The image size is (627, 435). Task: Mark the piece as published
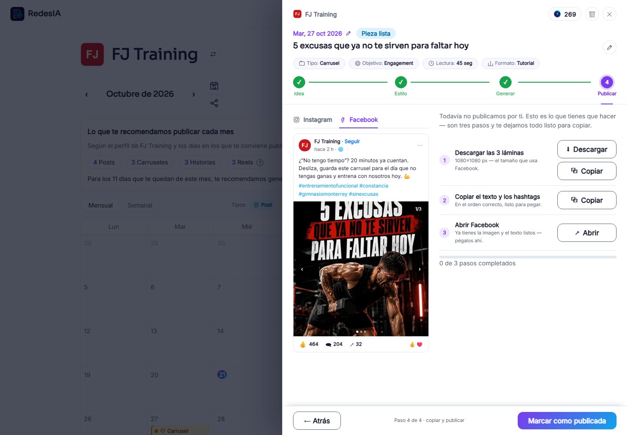[567, 421]
